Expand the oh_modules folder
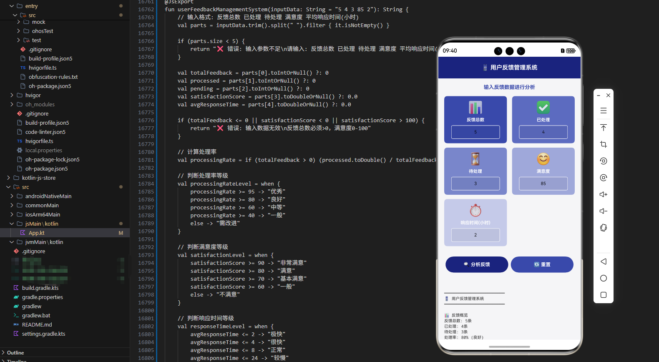 [11, 104]
